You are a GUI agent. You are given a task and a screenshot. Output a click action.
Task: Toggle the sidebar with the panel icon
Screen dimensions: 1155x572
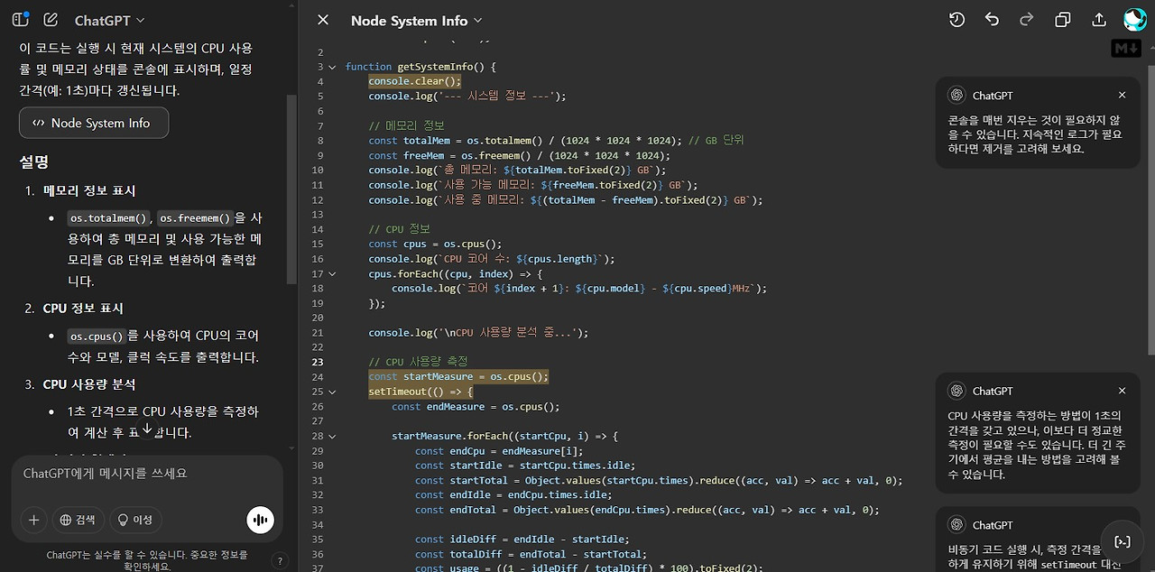pyautogui.click(x=20, y=19)
